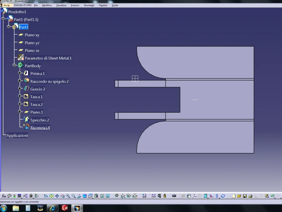Select Piano yz in the tree

point(32,43)
